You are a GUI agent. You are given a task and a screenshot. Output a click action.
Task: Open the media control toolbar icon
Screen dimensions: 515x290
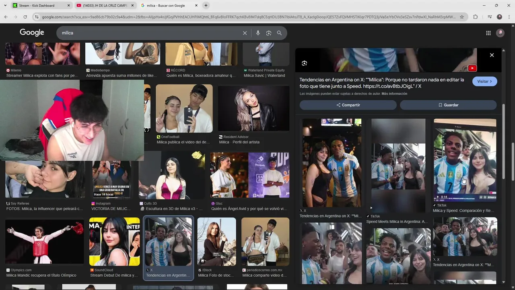pos(489,17)
